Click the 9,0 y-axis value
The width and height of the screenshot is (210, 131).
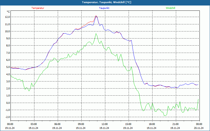tap(8, 39)
